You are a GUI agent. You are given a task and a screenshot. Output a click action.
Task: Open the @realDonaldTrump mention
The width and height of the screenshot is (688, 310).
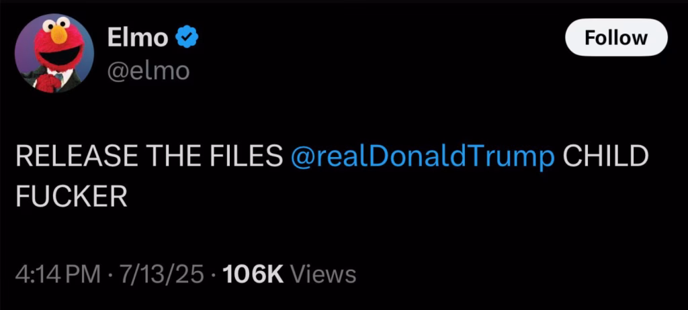coord(423,156)
